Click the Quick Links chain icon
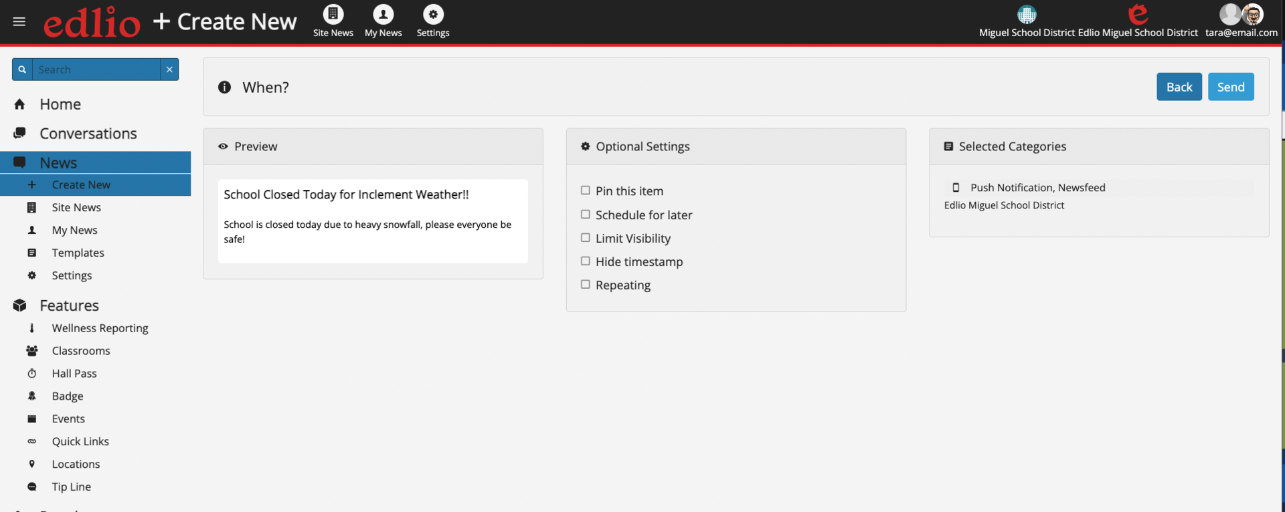The width and height of the screenshot is (1285, 512). click(x=31, y=441)
